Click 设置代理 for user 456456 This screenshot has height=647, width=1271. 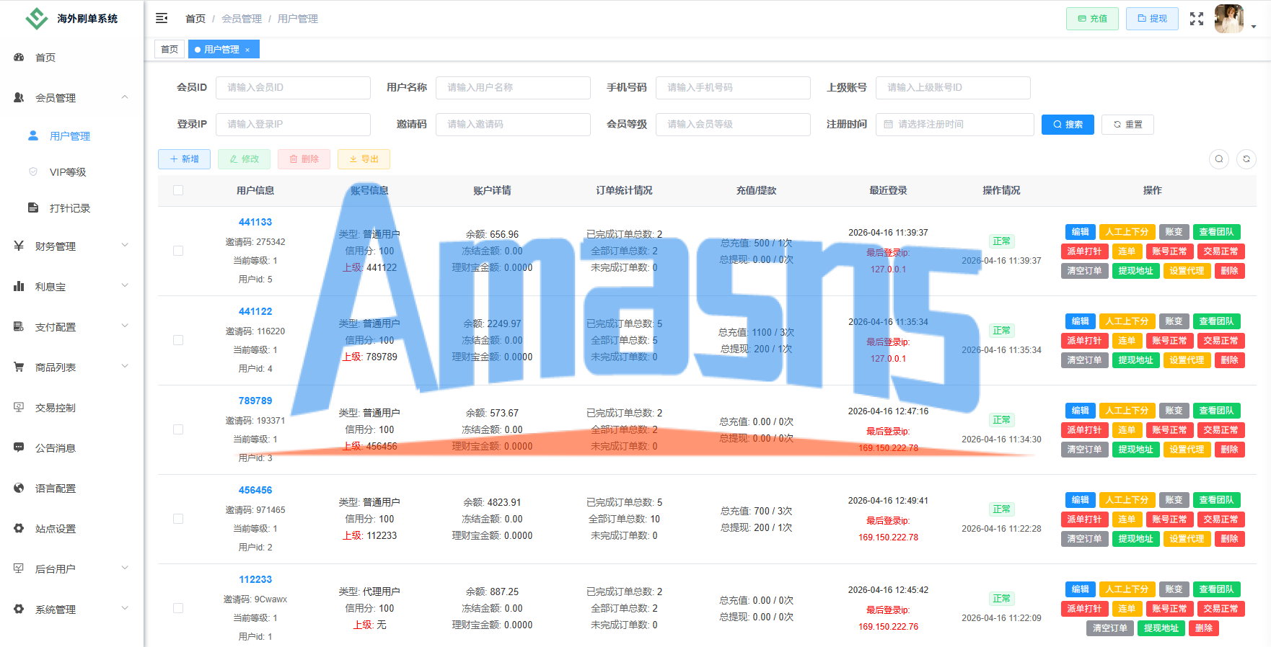pos(1187,539)
